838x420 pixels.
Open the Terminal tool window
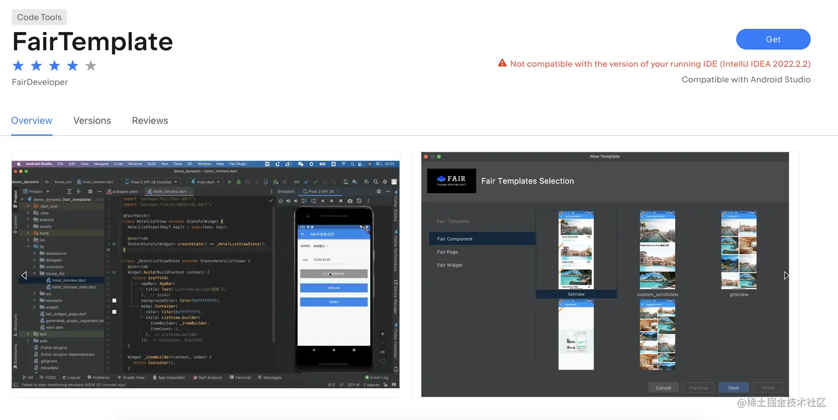click(x=240, y=377)
